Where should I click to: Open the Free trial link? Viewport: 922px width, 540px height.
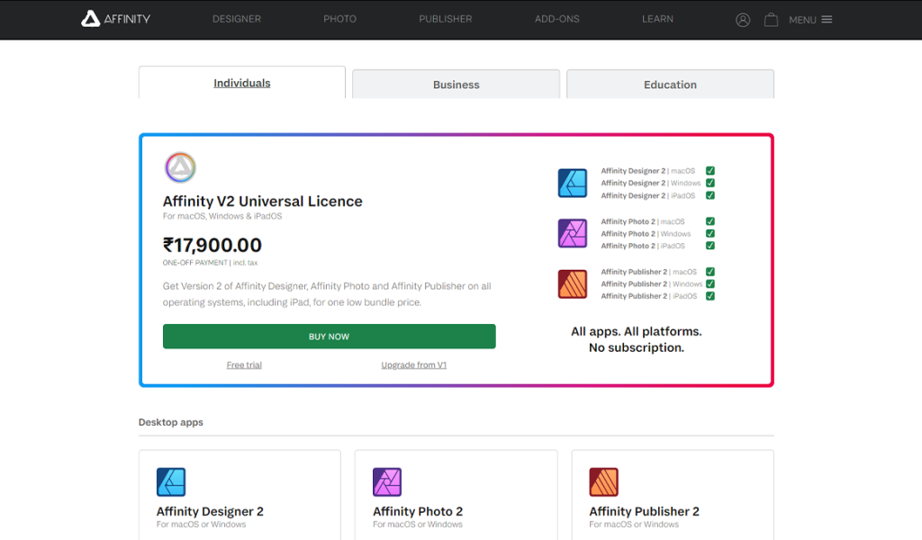pos(244,364)
